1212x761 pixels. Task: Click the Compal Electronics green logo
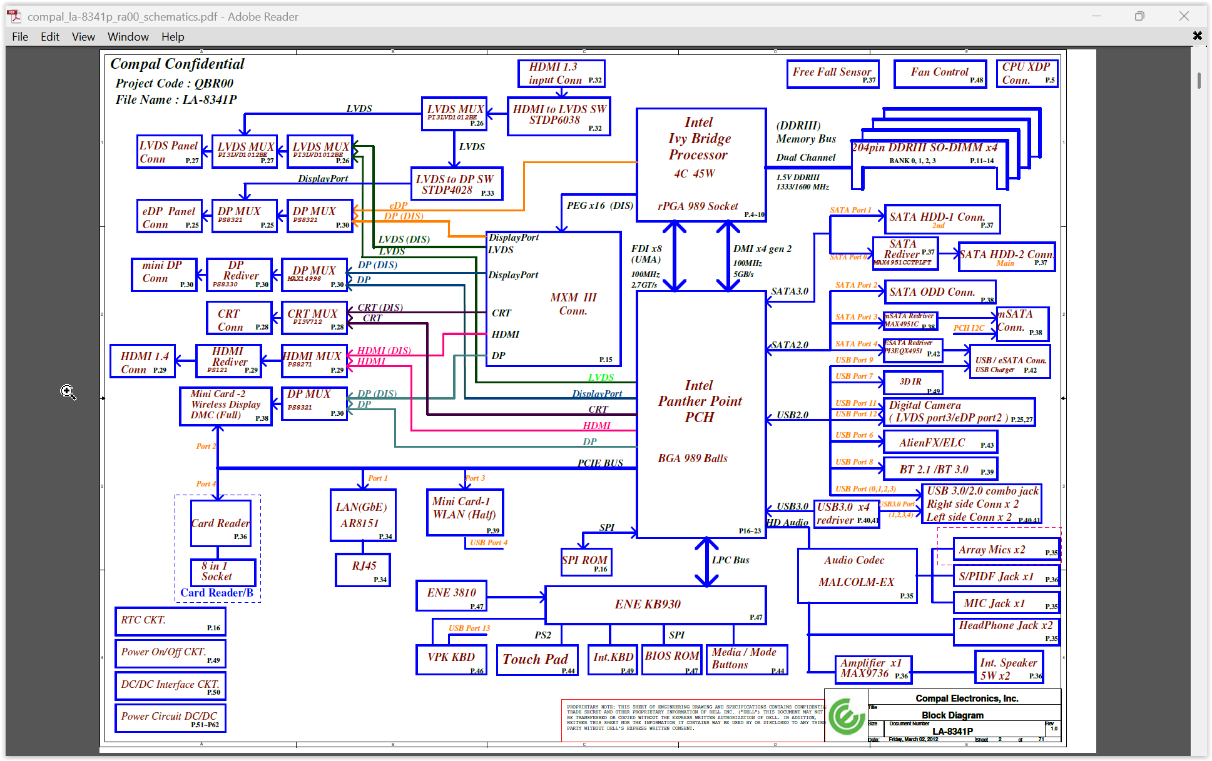(847, 717)
